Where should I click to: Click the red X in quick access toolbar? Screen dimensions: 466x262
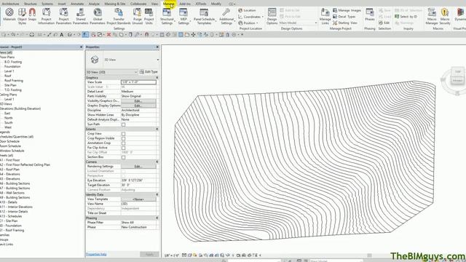coord(108,35)
